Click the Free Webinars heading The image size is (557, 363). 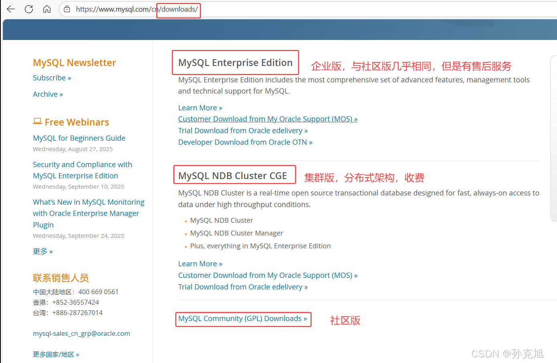77,122
